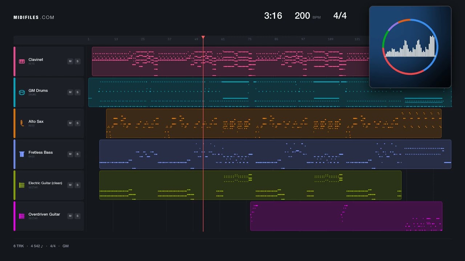
Task: Jump to bar 61 on the ruler
Action: click(223, 39)
